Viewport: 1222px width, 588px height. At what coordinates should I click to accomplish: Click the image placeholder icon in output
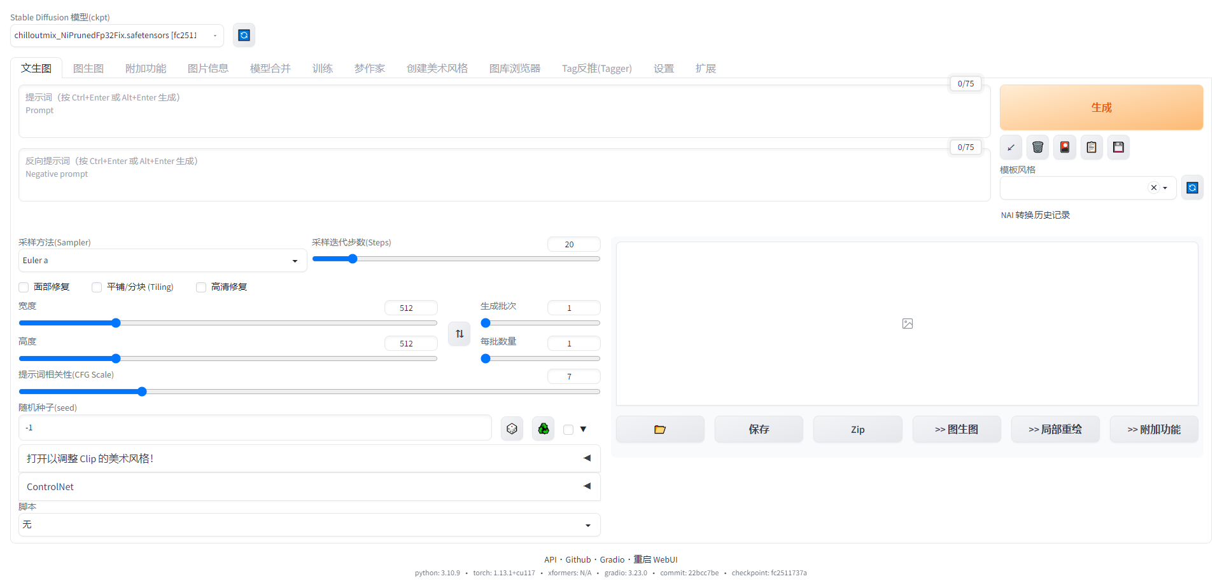(x=908, y=324)
